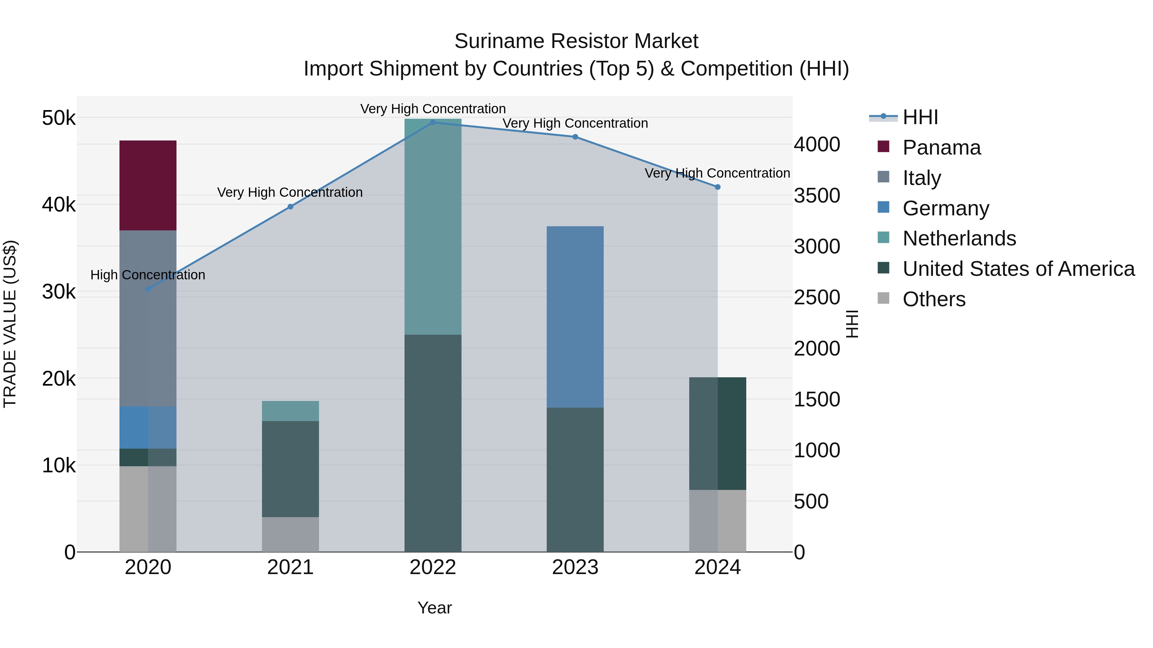Click the Others segment of 2020 bar
Image resolution: width=1153 pixels, height=648 pixels.
[148, 509]
